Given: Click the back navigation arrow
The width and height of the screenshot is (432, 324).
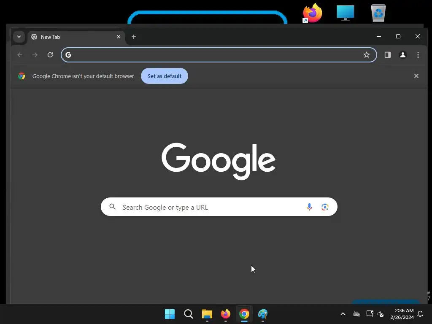Looking at the screenshot, I should 20,55.
